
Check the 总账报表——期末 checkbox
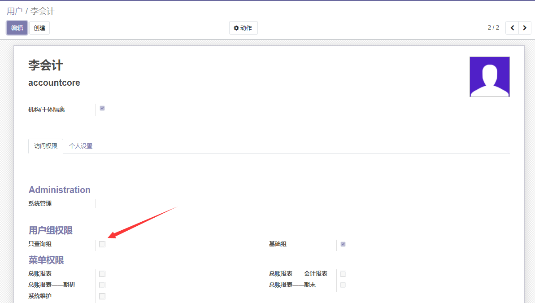(x=343, y=285)
